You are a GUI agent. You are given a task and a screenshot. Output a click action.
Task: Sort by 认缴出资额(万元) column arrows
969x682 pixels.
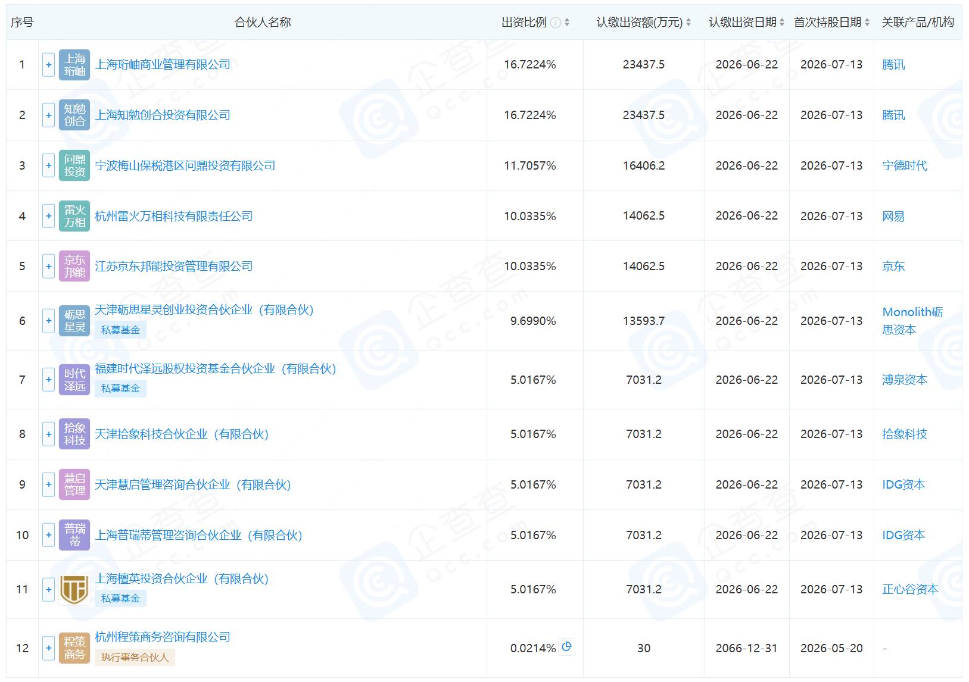(688, 23)
